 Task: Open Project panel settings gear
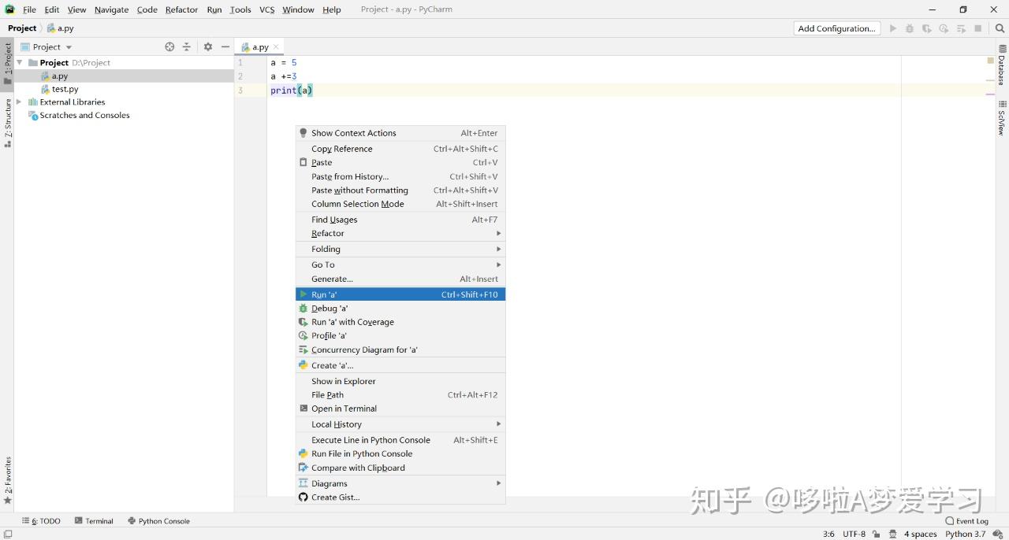pyautogui.click(x=208, y=47)
